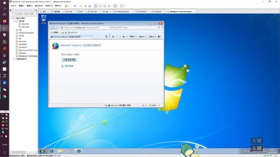Screen dimensions: 280x157
Task: Switch to the 主页 home tab
Action: point(43,12)
